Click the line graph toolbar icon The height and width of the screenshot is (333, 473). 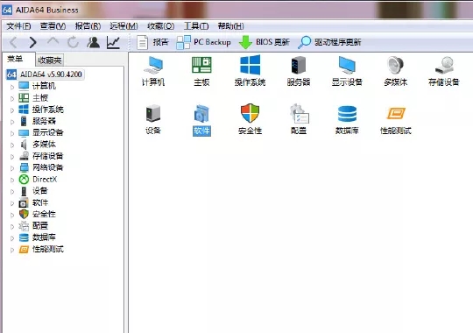coord(113,43)
